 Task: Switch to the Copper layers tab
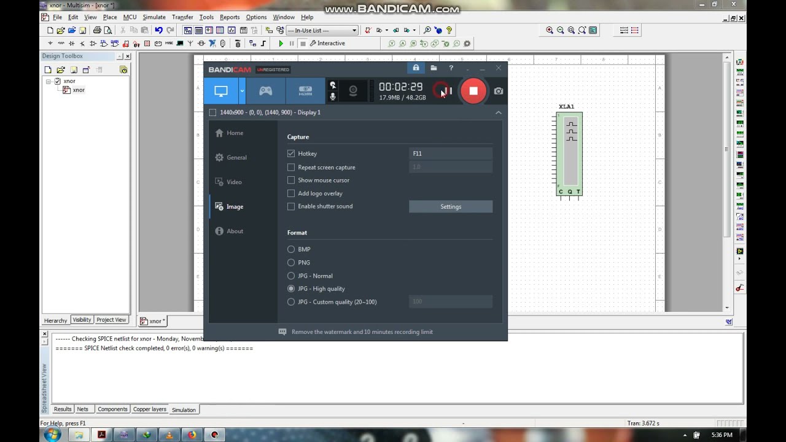pyautogui.click(x=150, y=409)
